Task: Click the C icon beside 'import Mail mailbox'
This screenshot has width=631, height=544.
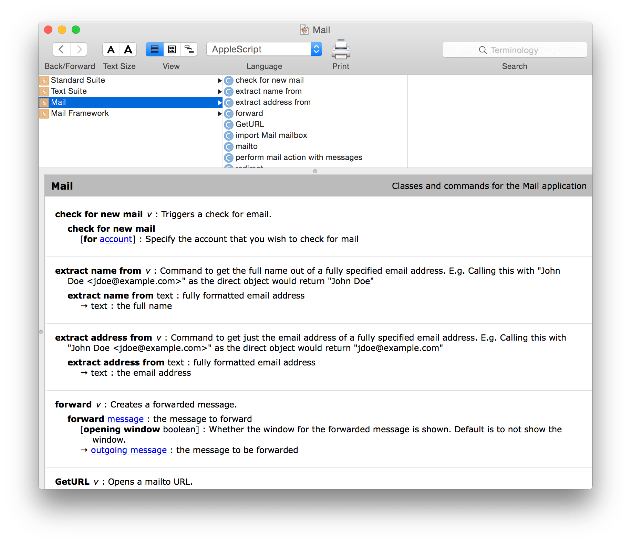Action: (229, 136)
